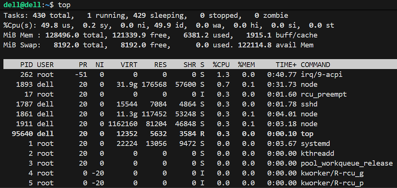Click the RES column header

coord(161,65)
